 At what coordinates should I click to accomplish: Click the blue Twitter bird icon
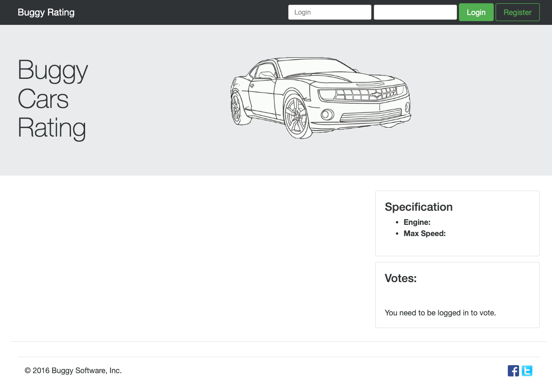coord(527,370)
